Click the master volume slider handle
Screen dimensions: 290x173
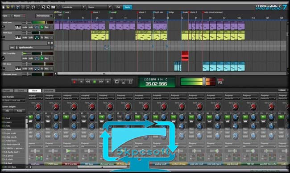[x=204, y=81]
